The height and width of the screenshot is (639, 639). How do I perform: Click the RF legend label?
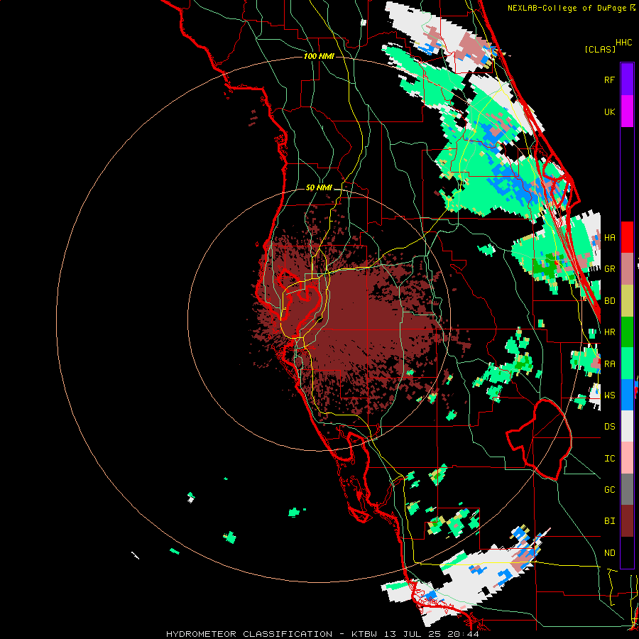pyautogui.click(x=609, y=80)
